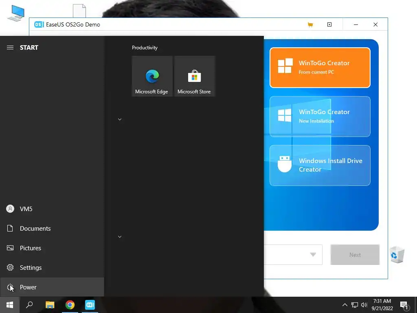Launch Google Chrome from the taskbar
This screenshot has height=313, width=417.
[70, 305]
